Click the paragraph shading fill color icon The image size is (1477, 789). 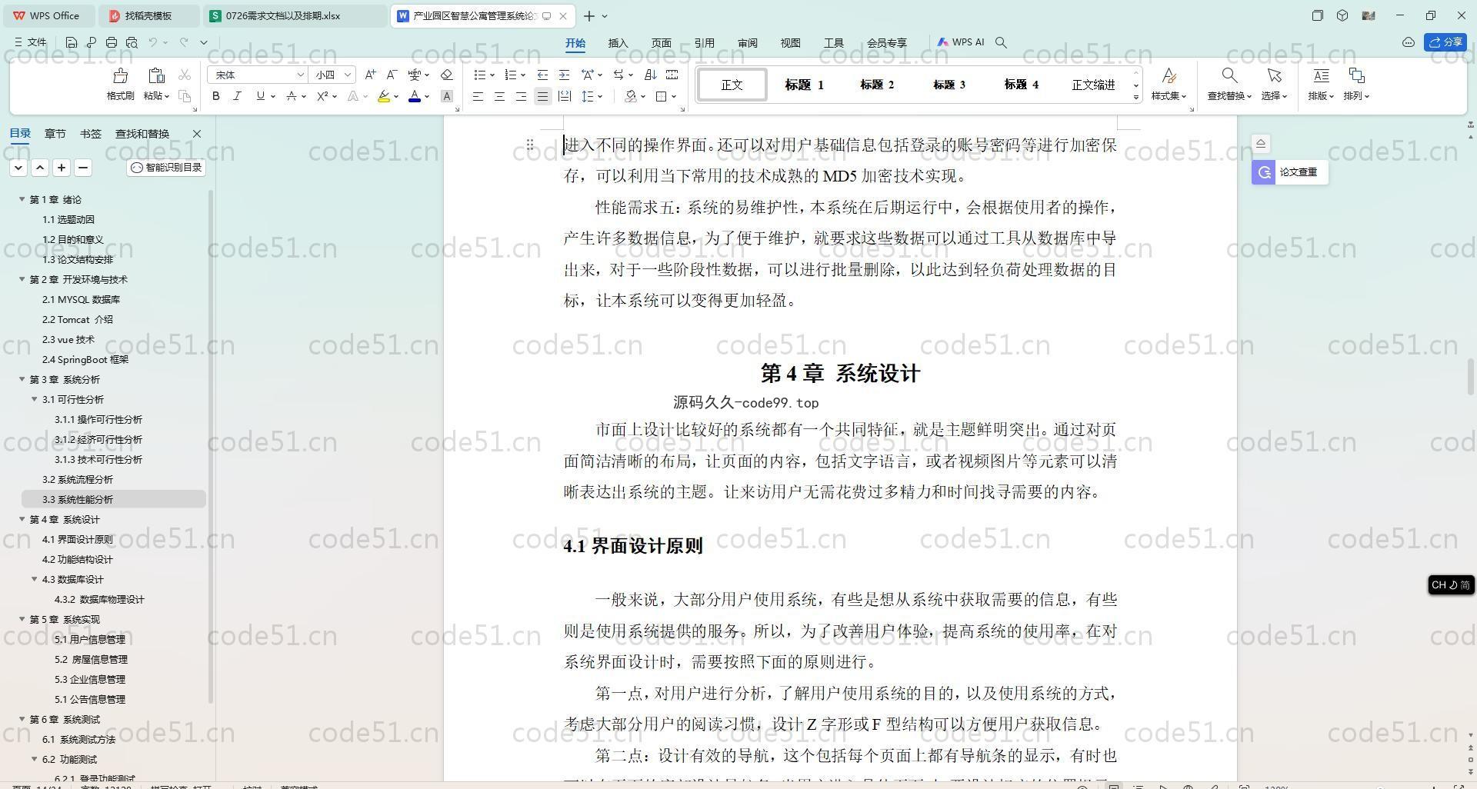click(x=631, y=96)
